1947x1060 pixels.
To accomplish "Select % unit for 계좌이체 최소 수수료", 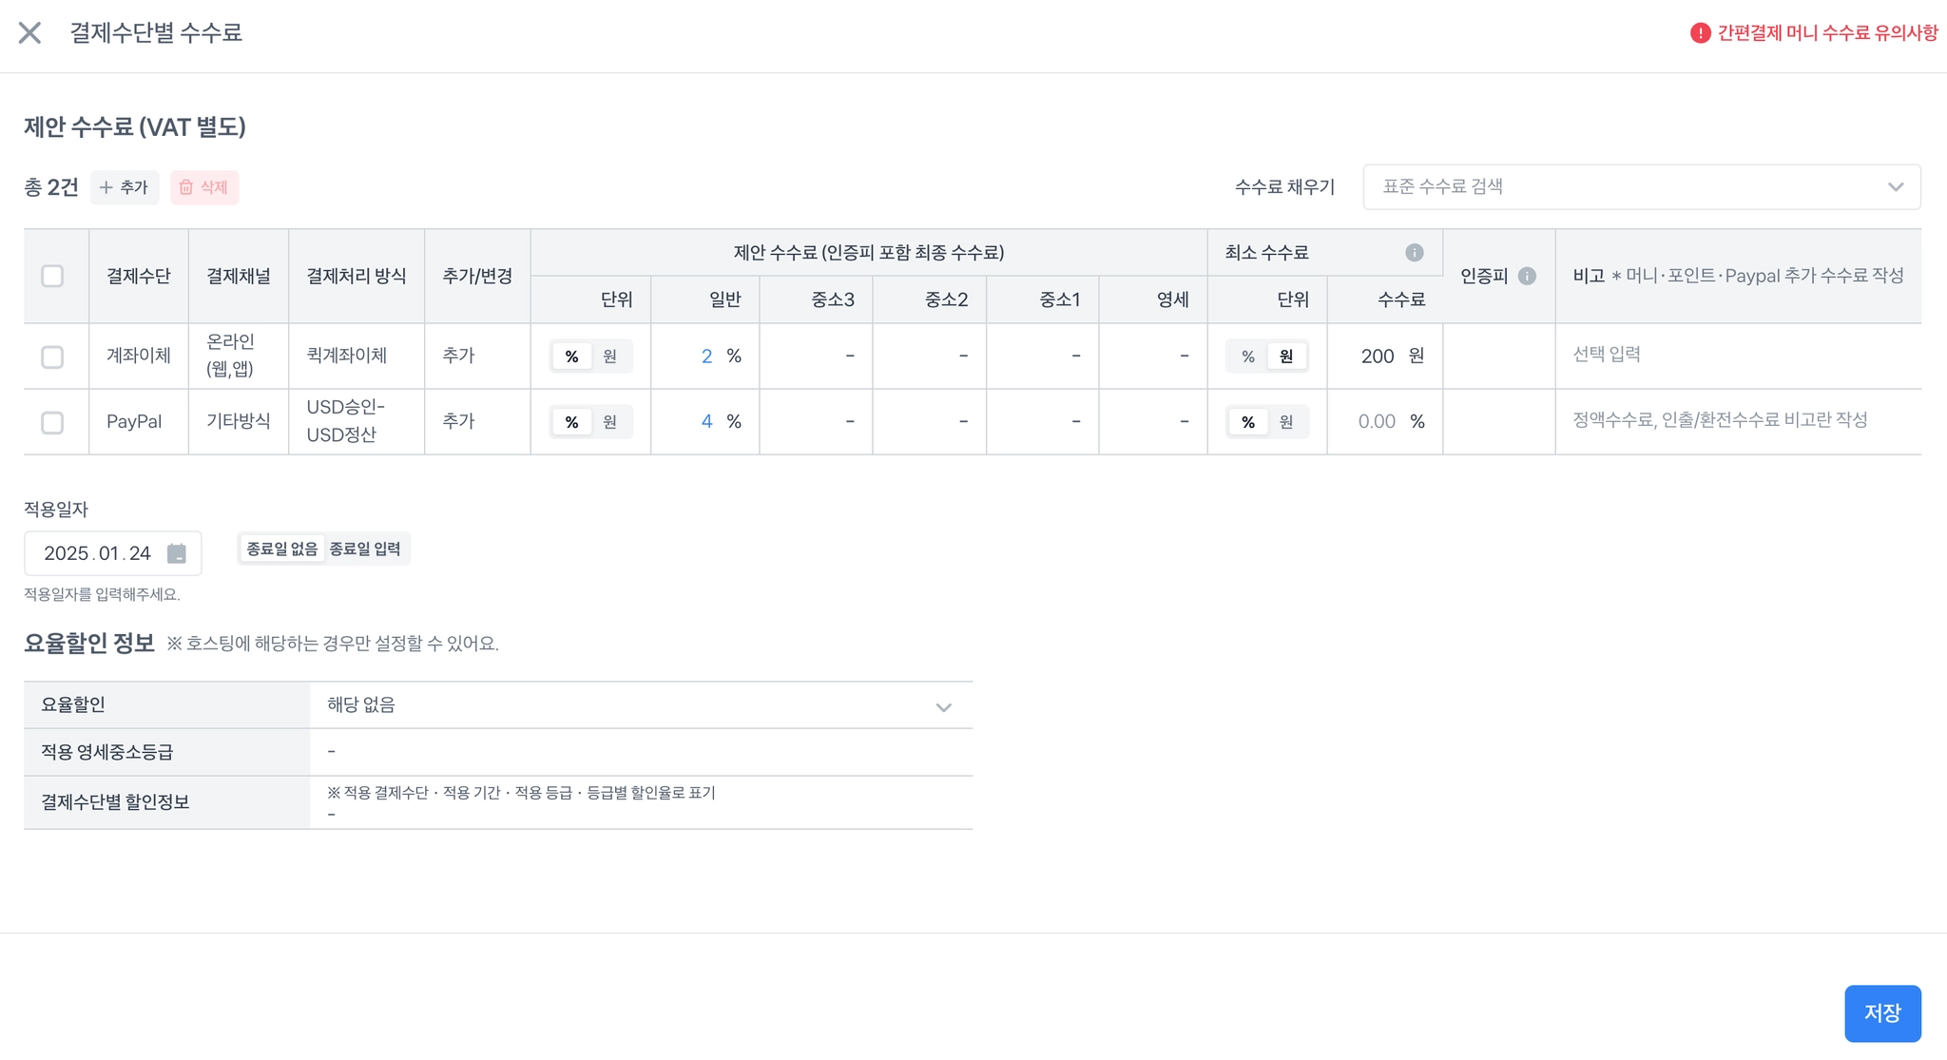I will pyautogui.click(x=1247, y=357).
